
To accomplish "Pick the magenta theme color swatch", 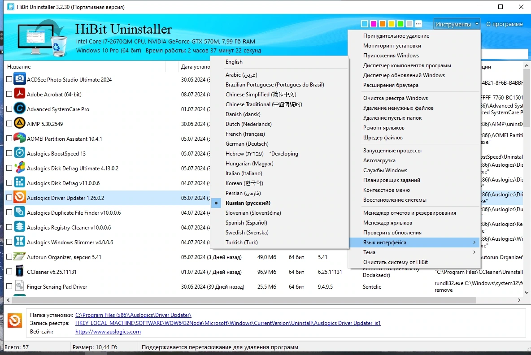I will pyautogui.click(x=374, y=24).
